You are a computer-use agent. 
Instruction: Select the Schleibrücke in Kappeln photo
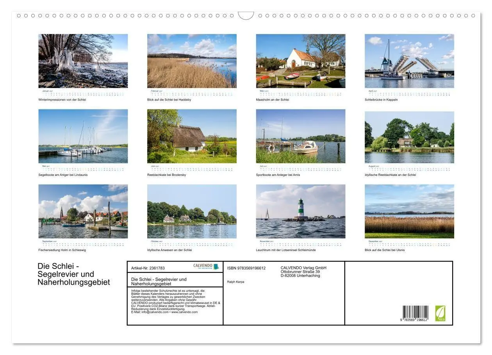409,61
